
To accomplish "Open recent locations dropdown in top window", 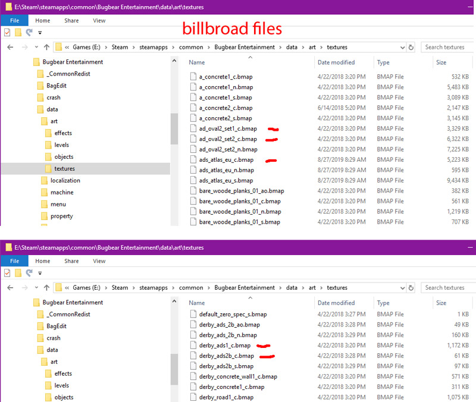I will point(36,47).
